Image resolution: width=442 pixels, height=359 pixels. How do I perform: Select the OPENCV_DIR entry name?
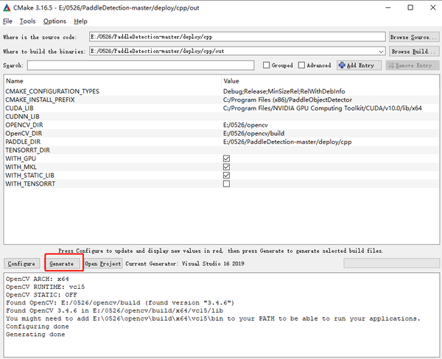24,125
